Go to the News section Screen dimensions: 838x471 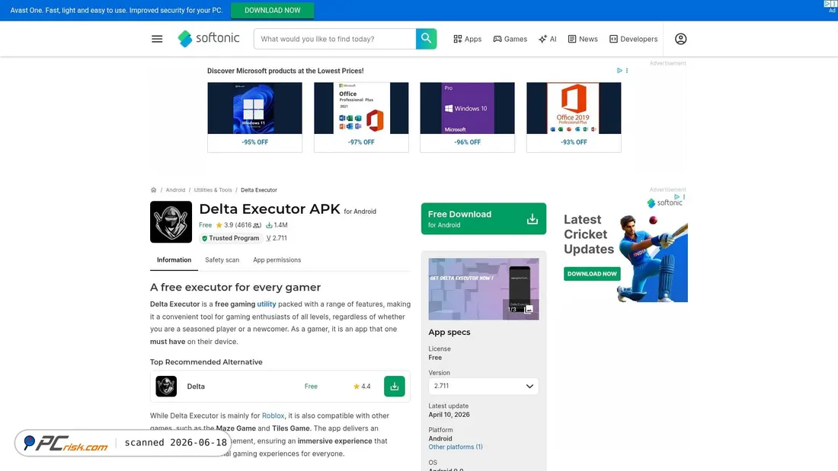pos(583,39)
